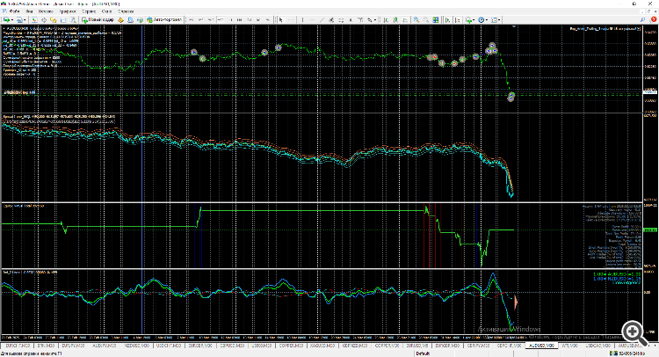This screenshot has height=357, width=659.
Task: Click the Новый ордер button
Action: tap(98, 19)
